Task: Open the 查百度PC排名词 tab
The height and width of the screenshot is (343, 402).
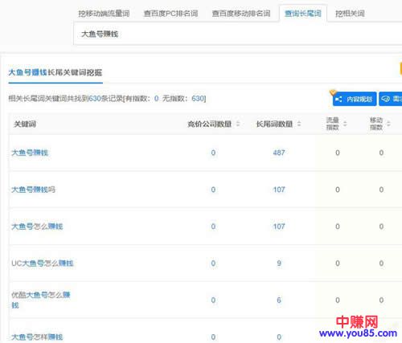Action: point(170,14)
